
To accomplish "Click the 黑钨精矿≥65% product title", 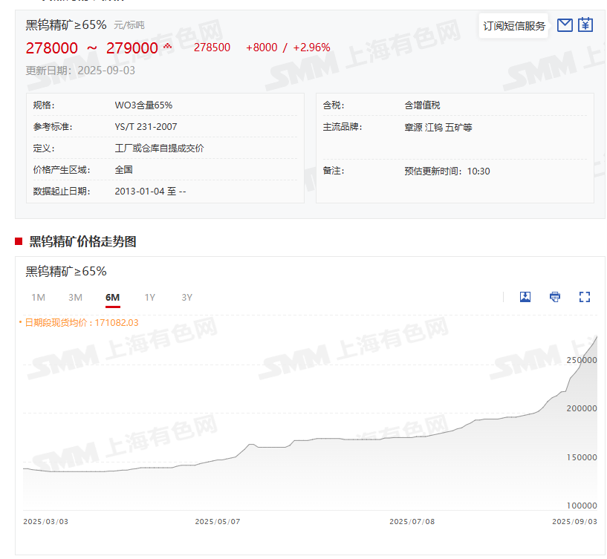I will [66, 24].
